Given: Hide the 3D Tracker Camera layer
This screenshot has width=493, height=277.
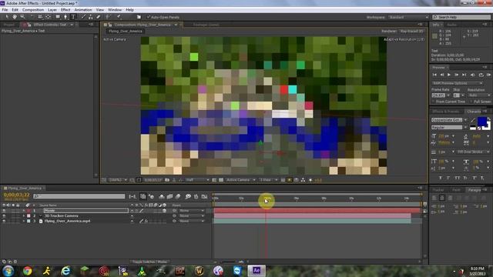Looking at the screenshot, I should pos(4,215).
